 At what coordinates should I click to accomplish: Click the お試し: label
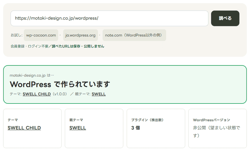point(17,35)
